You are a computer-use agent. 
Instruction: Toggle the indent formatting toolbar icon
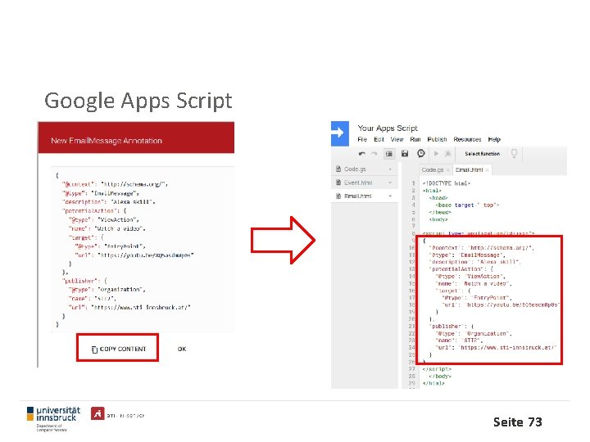point(389,154)
